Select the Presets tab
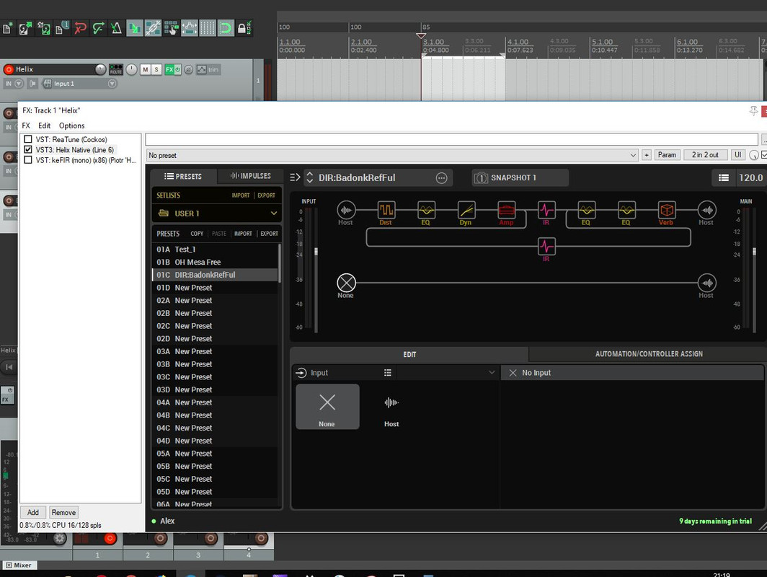The width and height of the screenshot is (767, 577). pyautogui.click(x=183, y=176)
